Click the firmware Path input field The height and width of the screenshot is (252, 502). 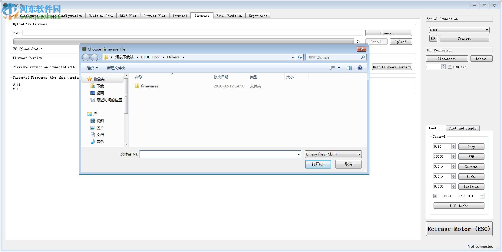193,33
